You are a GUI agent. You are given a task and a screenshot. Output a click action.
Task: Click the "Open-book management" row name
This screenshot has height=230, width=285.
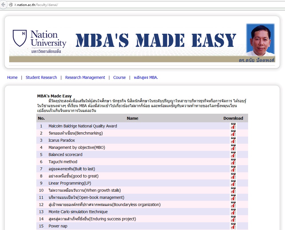pos(86,197)
